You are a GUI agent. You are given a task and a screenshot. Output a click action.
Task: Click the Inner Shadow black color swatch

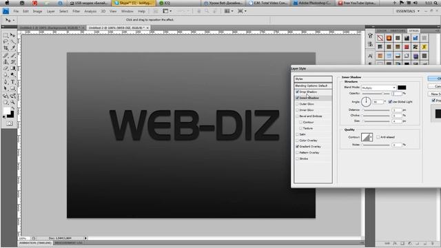tap(402, 87)
